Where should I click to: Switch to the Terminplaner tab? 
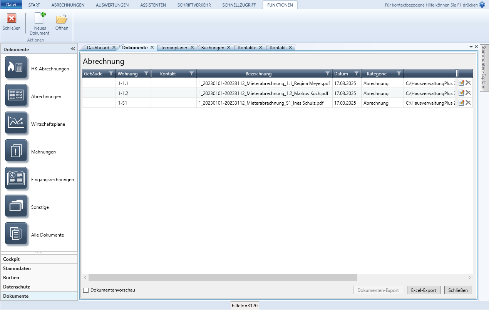tap(174, 48)
